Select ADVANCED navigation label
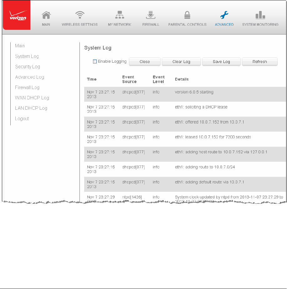Viewport: 287px width, 289px height. click(x=224, y=24)
